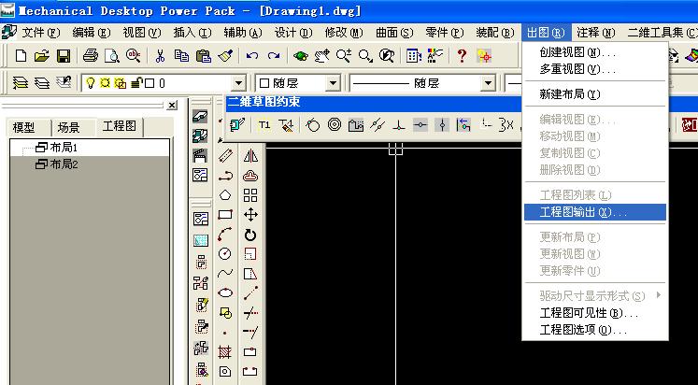Choose 工程图输出(X)... menu entry
This screenshot has height=385, width=698.
click(595, 212)
